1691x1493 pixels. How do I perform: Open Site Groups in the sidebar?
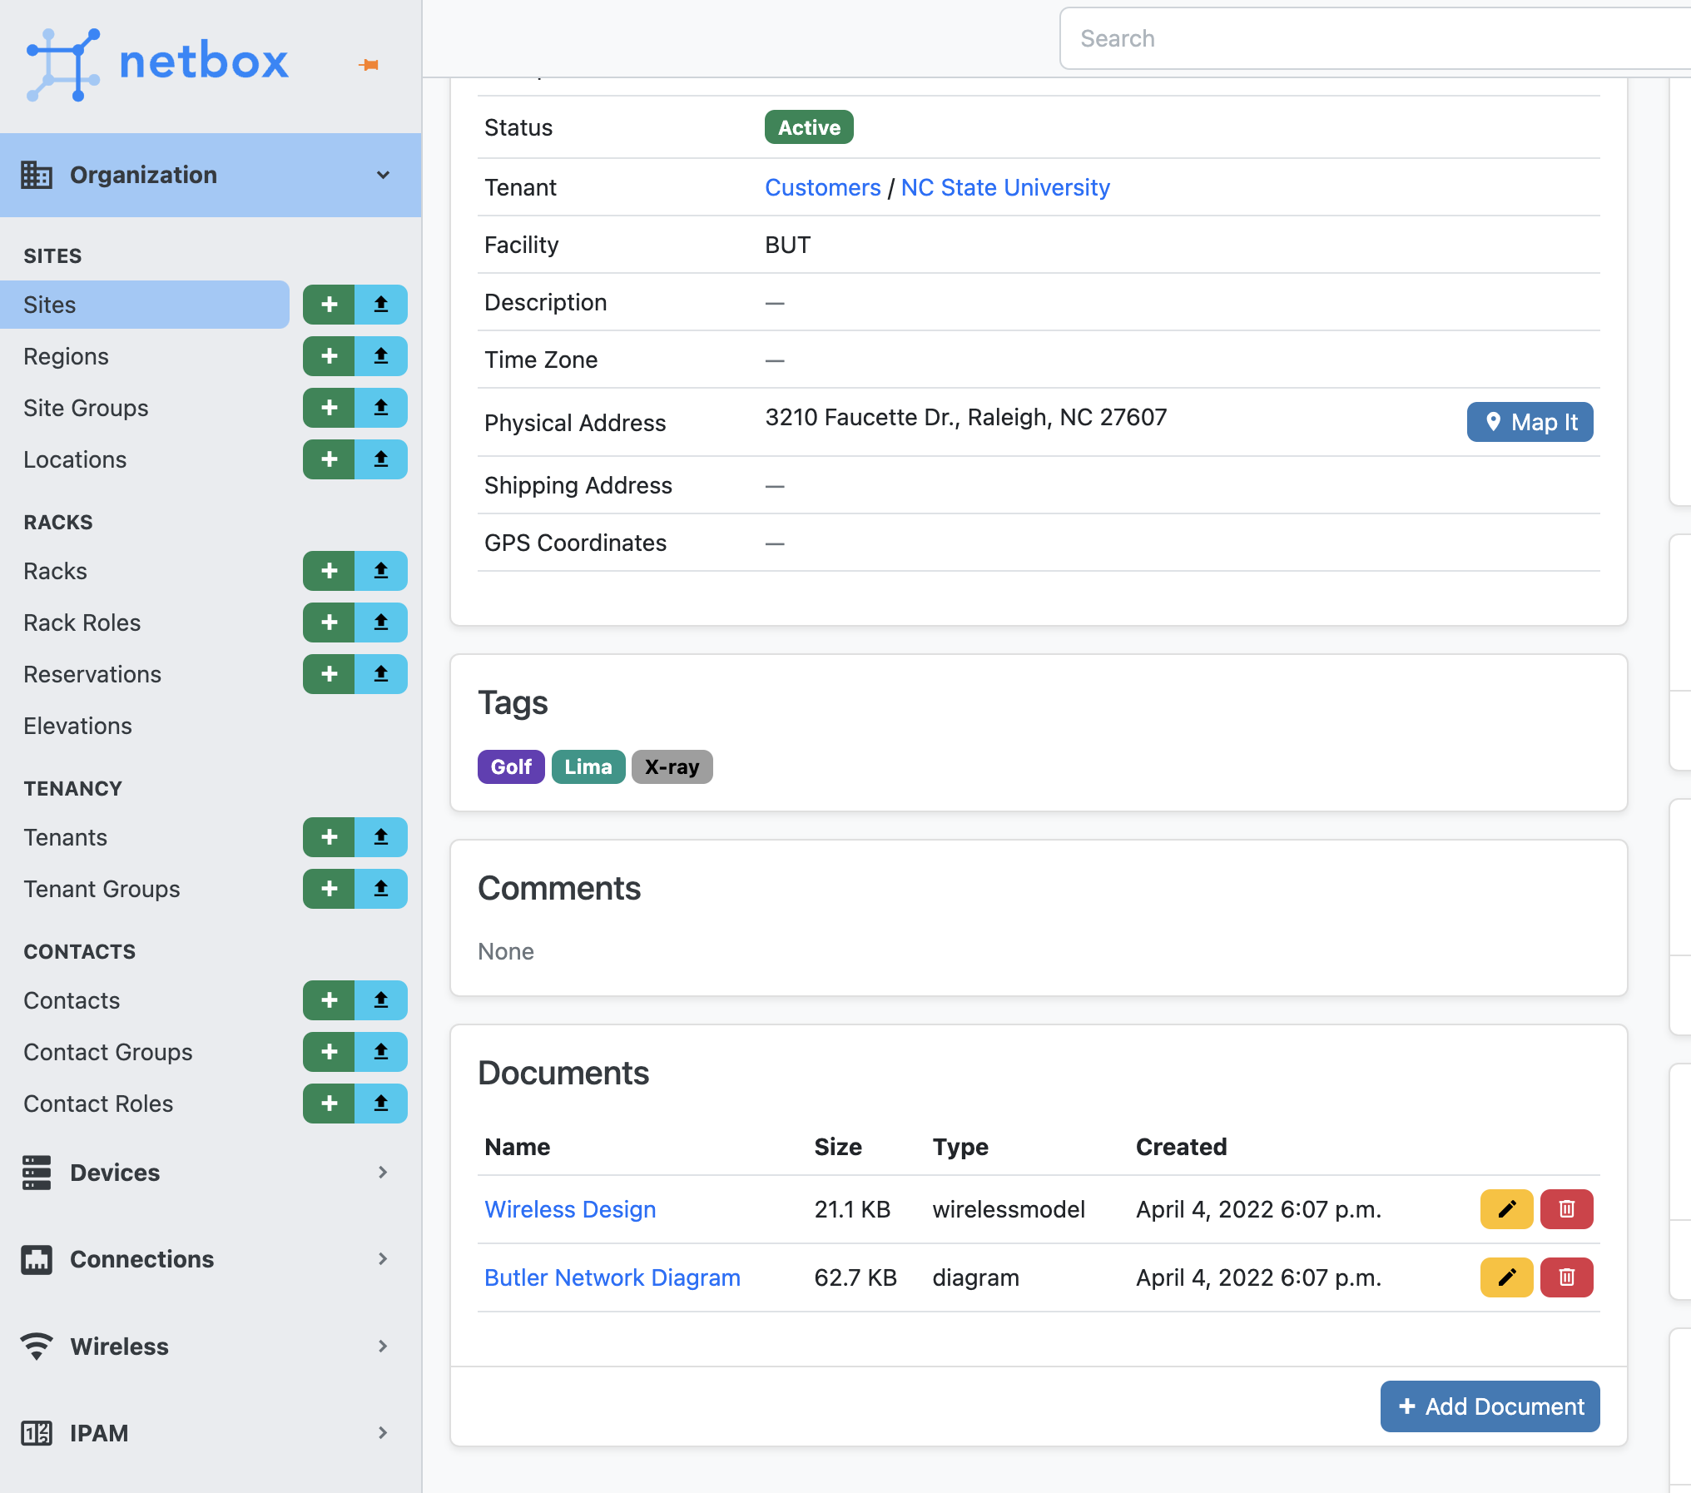[87, 408]
